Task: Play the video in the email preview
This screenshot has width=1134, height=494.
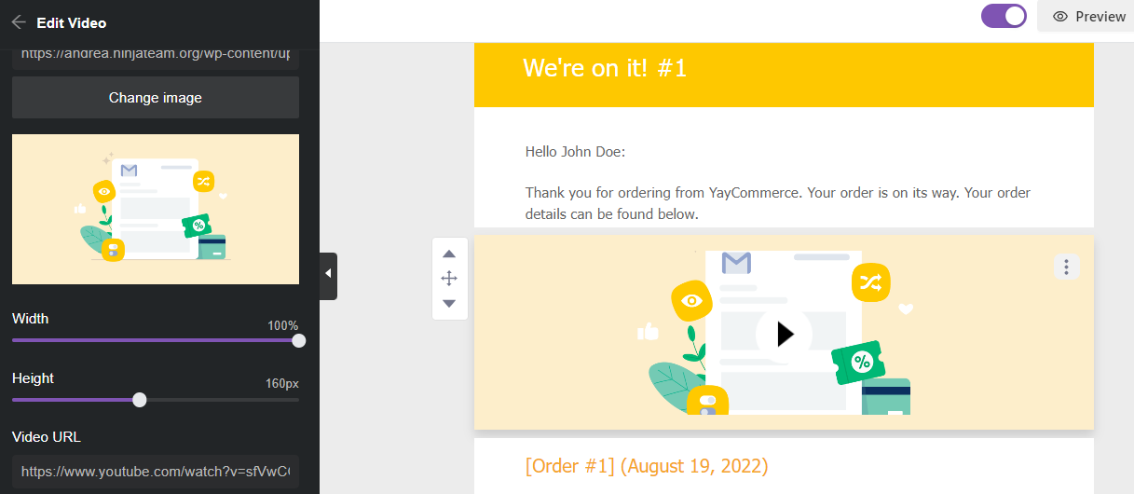Action: click(x=784, y=334)
